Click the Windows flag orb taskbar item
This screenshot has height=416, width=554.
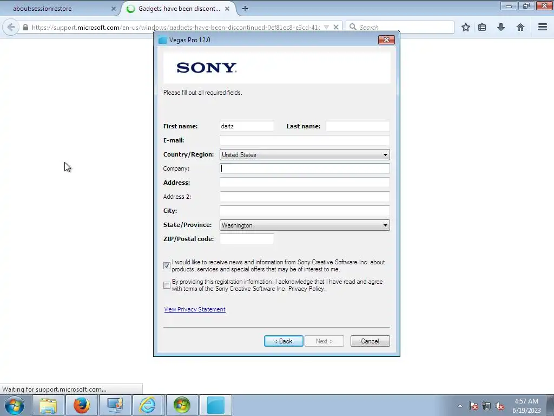[182, 405]
